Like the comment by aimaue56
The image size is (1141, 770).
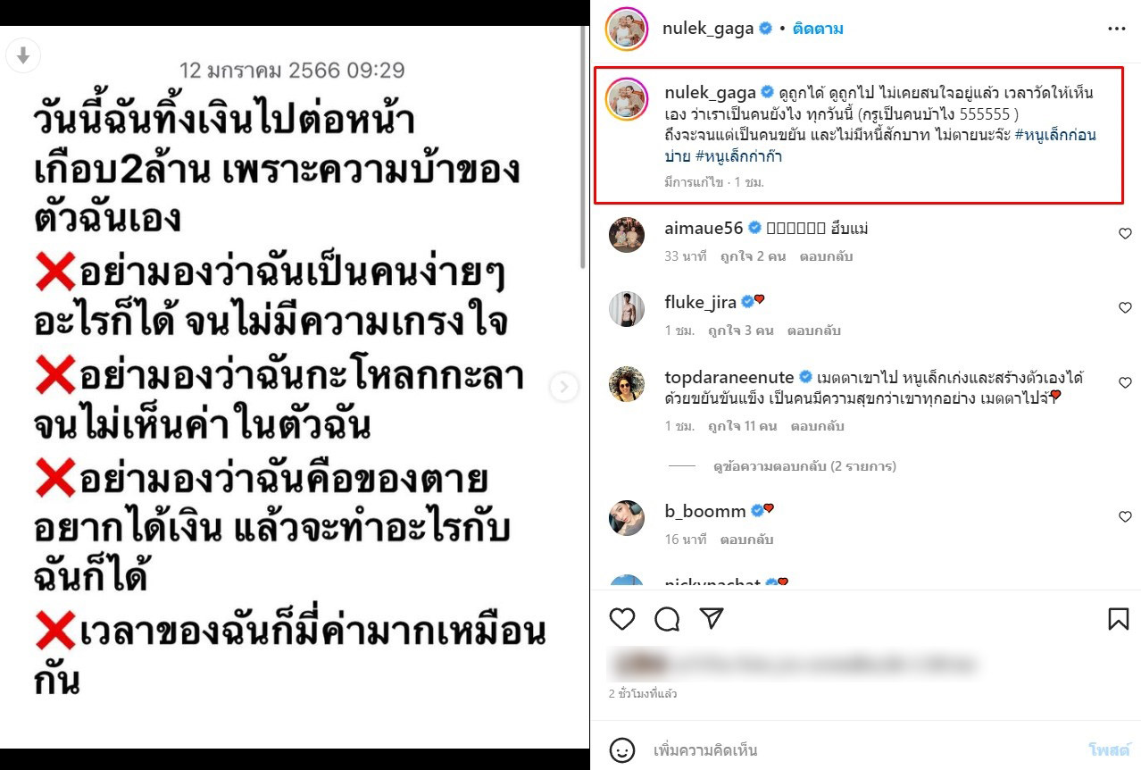point(1125,233)
